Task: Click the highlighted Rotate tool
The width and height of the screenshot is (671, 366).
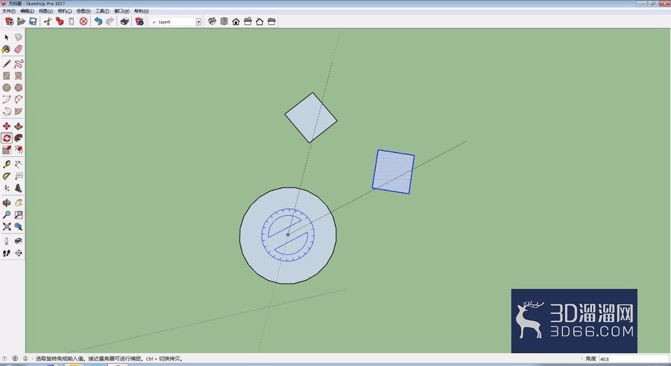Action: click(x=7, y=138)
